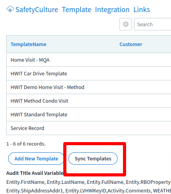Select the HWIT Car Drive Template row
Screen dimensions: 171x194
click(89, 73)
